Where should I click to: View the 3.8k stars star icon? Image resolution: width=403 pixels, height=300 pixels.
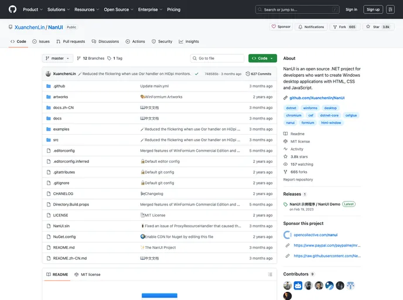point(285,157)
